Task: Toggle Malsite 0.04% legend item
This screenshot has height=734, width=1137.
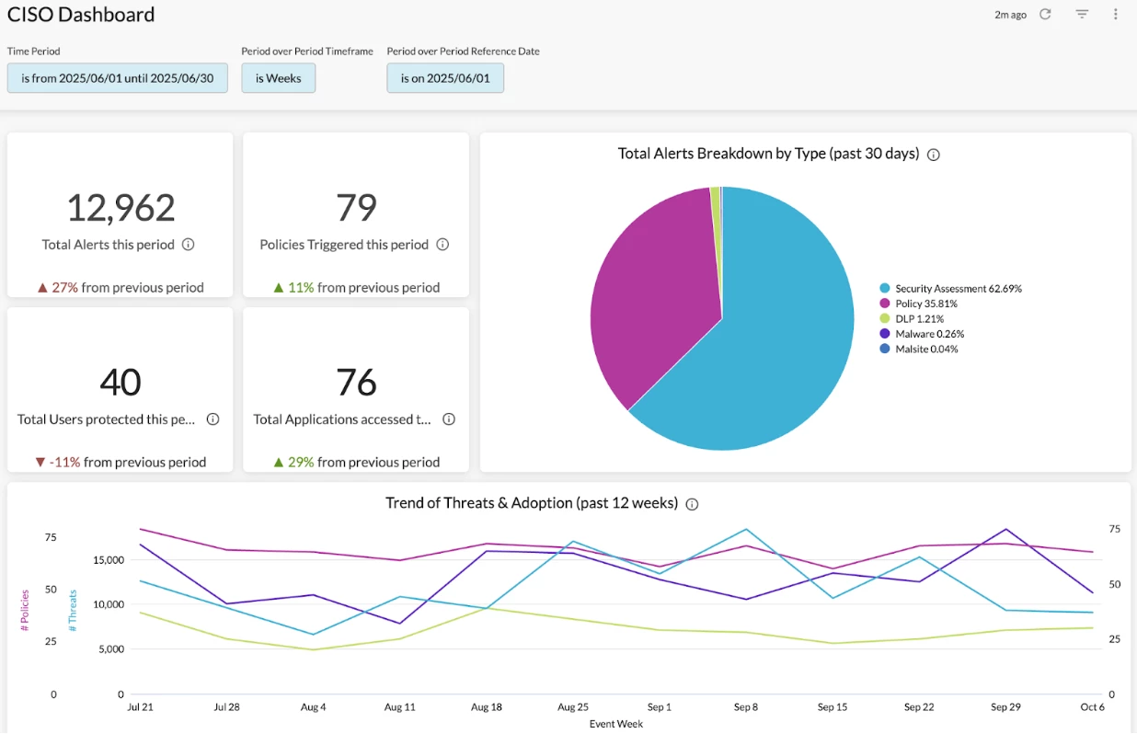Action: (x=919, y=349)
